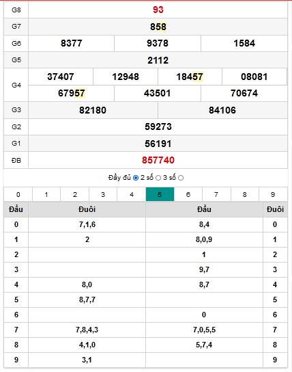Click the G8 prize number 93

(158, 10)
